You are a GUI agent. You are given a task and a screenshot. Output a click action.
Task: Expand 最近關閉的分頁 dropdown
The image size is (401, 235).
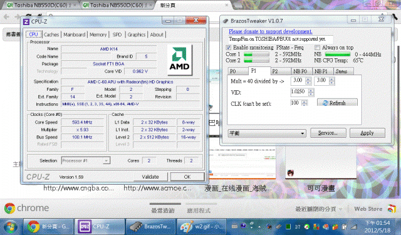pos(340,209)
